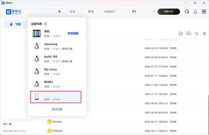Image resolution: width=209 pixels, height=135 pixels.
Task: Select the build-168 device name
Action: point(51,57)
